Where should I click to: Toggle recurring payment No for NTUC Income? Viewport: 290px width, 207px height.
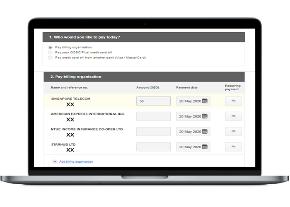click(233, 131)
